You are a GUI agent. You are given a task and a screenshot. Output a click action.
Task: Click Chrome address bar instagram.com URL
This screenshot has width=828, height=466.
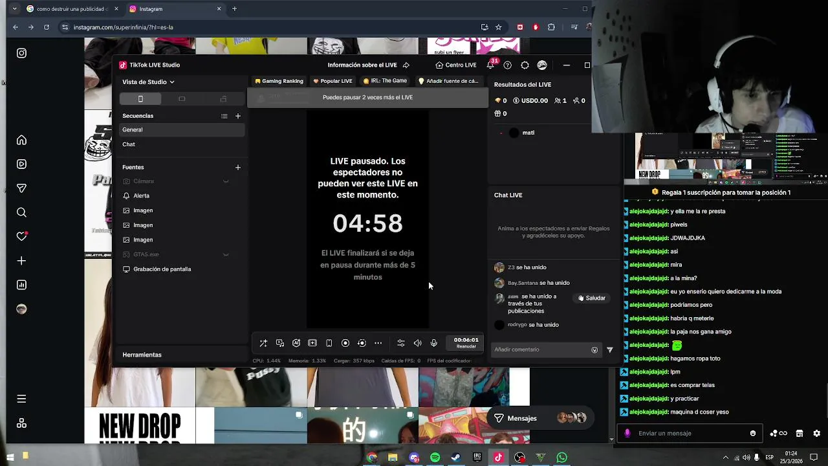point(123,27)
